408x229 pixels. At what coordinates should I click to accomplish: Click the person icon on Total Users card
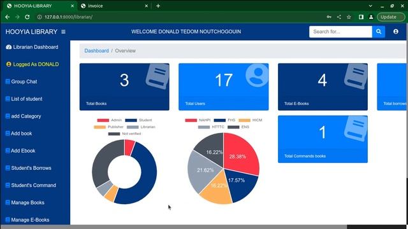(x=257, y=75)
